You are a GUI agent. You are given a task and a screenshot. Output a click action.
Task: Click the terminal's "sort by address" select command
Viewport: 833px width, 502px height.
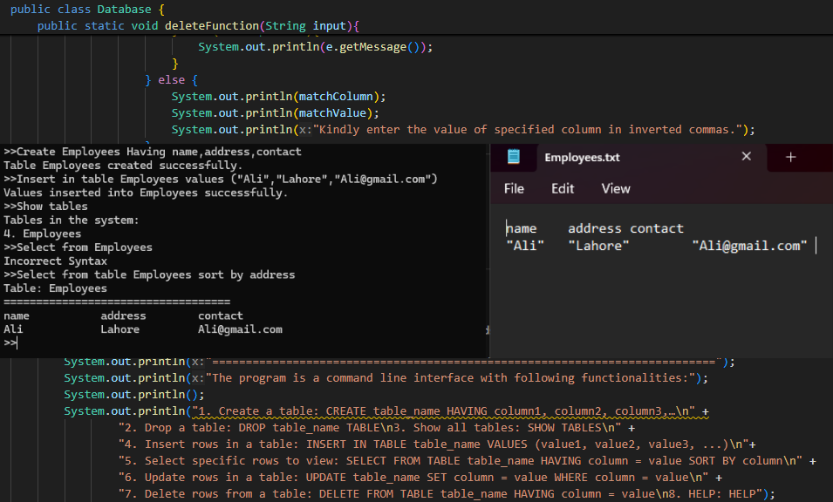(149, 275)
